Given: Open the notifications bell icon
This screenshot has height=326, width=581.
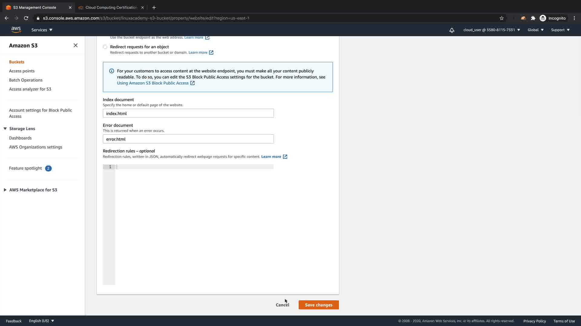Looking at the screenshot, I should click(x=451, y=30).
